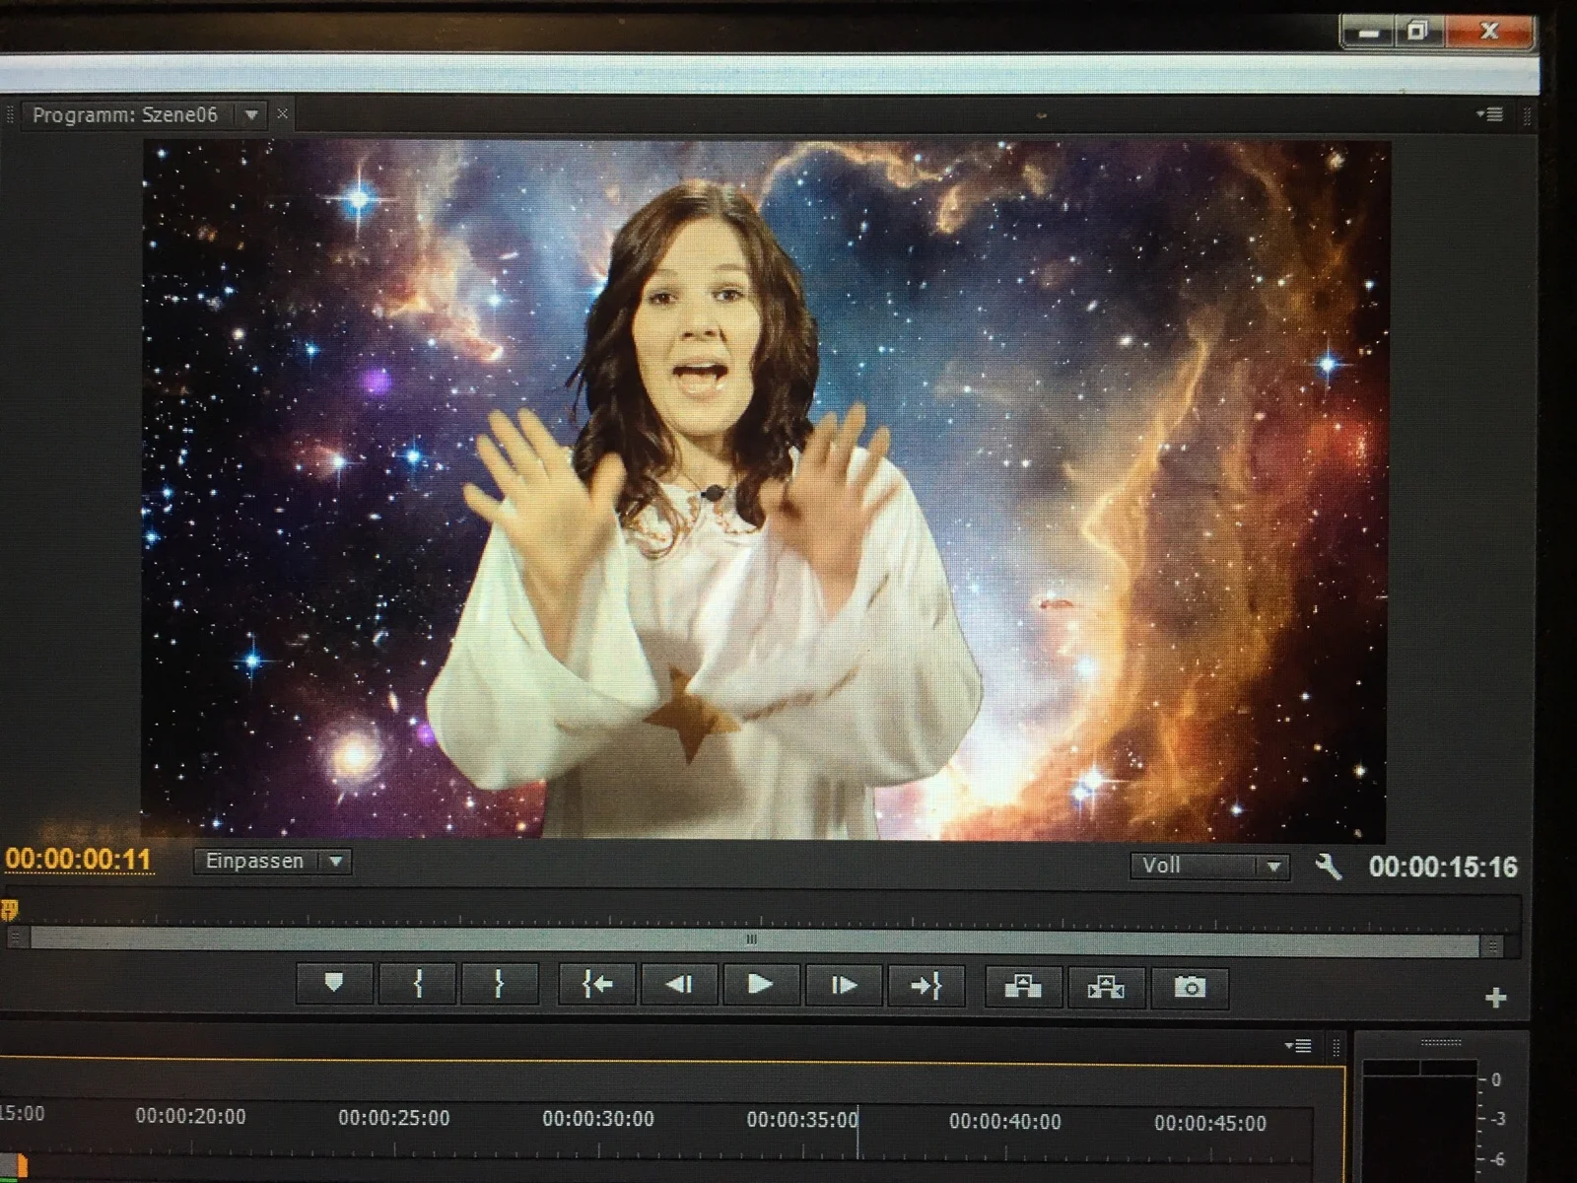Viewport: 1577px width, 1183px height.
Task: Set the Out point with the right brace button
Action: tap(499, 984)
